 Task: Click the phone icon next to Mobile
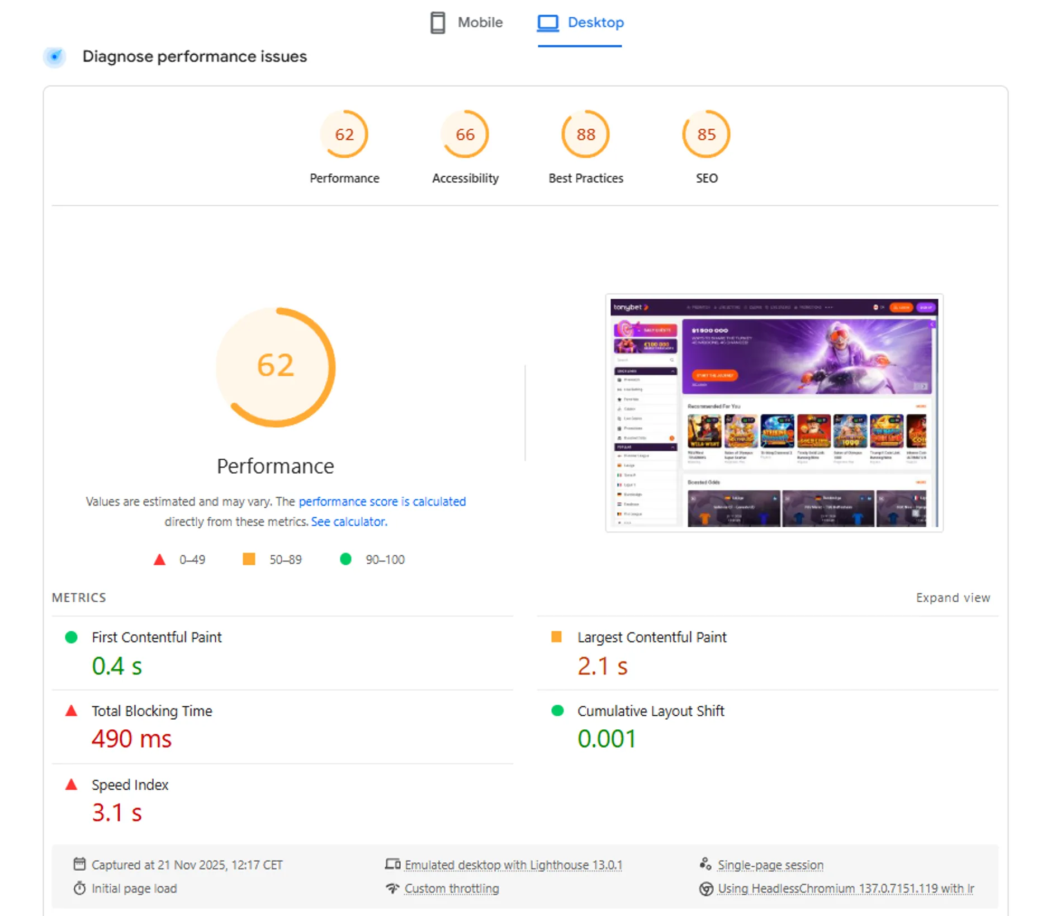(x=437, y=22)
